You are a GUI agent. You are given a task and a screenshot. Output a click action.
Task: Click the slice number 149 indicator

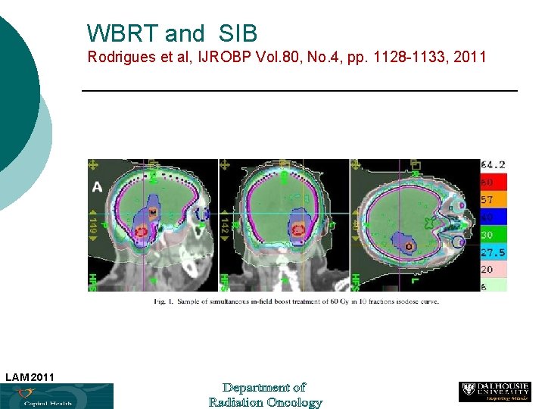[93, 226]
